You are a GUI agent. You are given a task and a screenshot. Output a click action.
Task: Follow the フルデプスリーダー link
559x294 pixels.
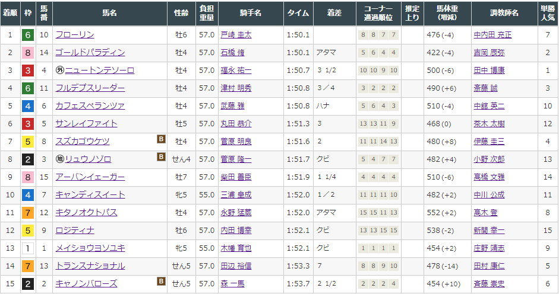coord(90,88)
